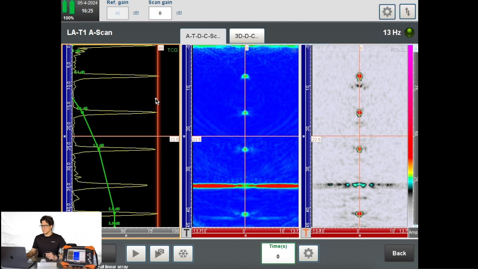The width and height of the screenshot is (478, 269).
Task: Click the amplitude color palette bar
Action: click(410, 136)
